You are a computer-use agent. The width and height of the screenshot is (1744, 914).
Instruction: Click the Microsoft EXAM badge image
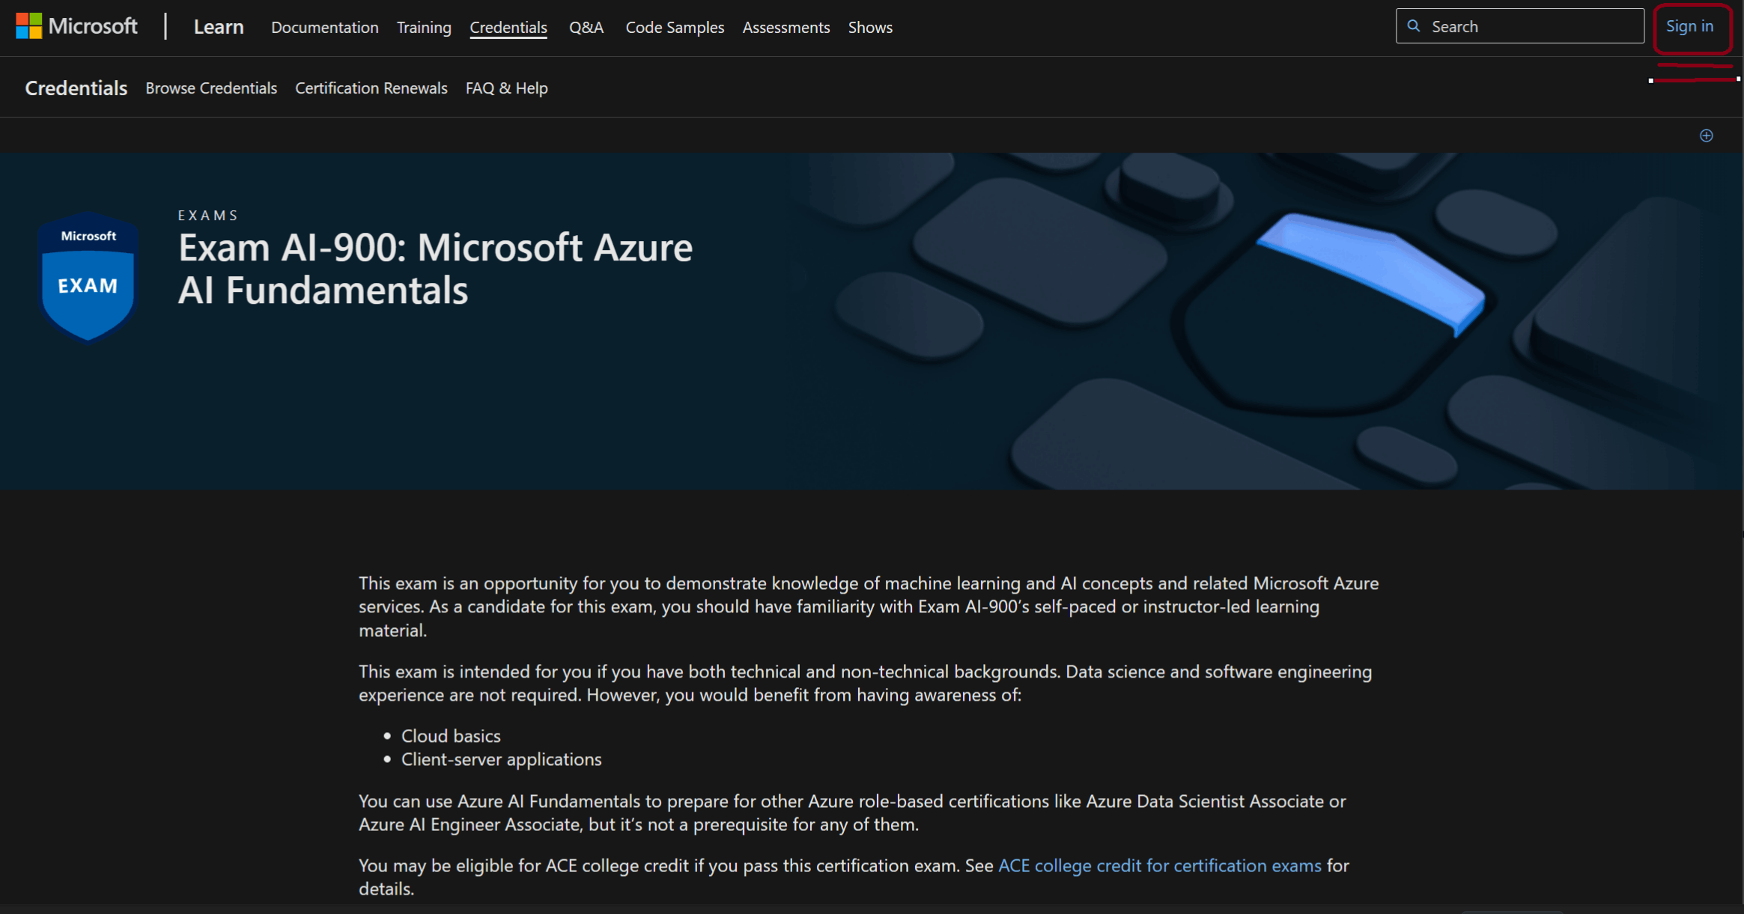pos(88,276)
